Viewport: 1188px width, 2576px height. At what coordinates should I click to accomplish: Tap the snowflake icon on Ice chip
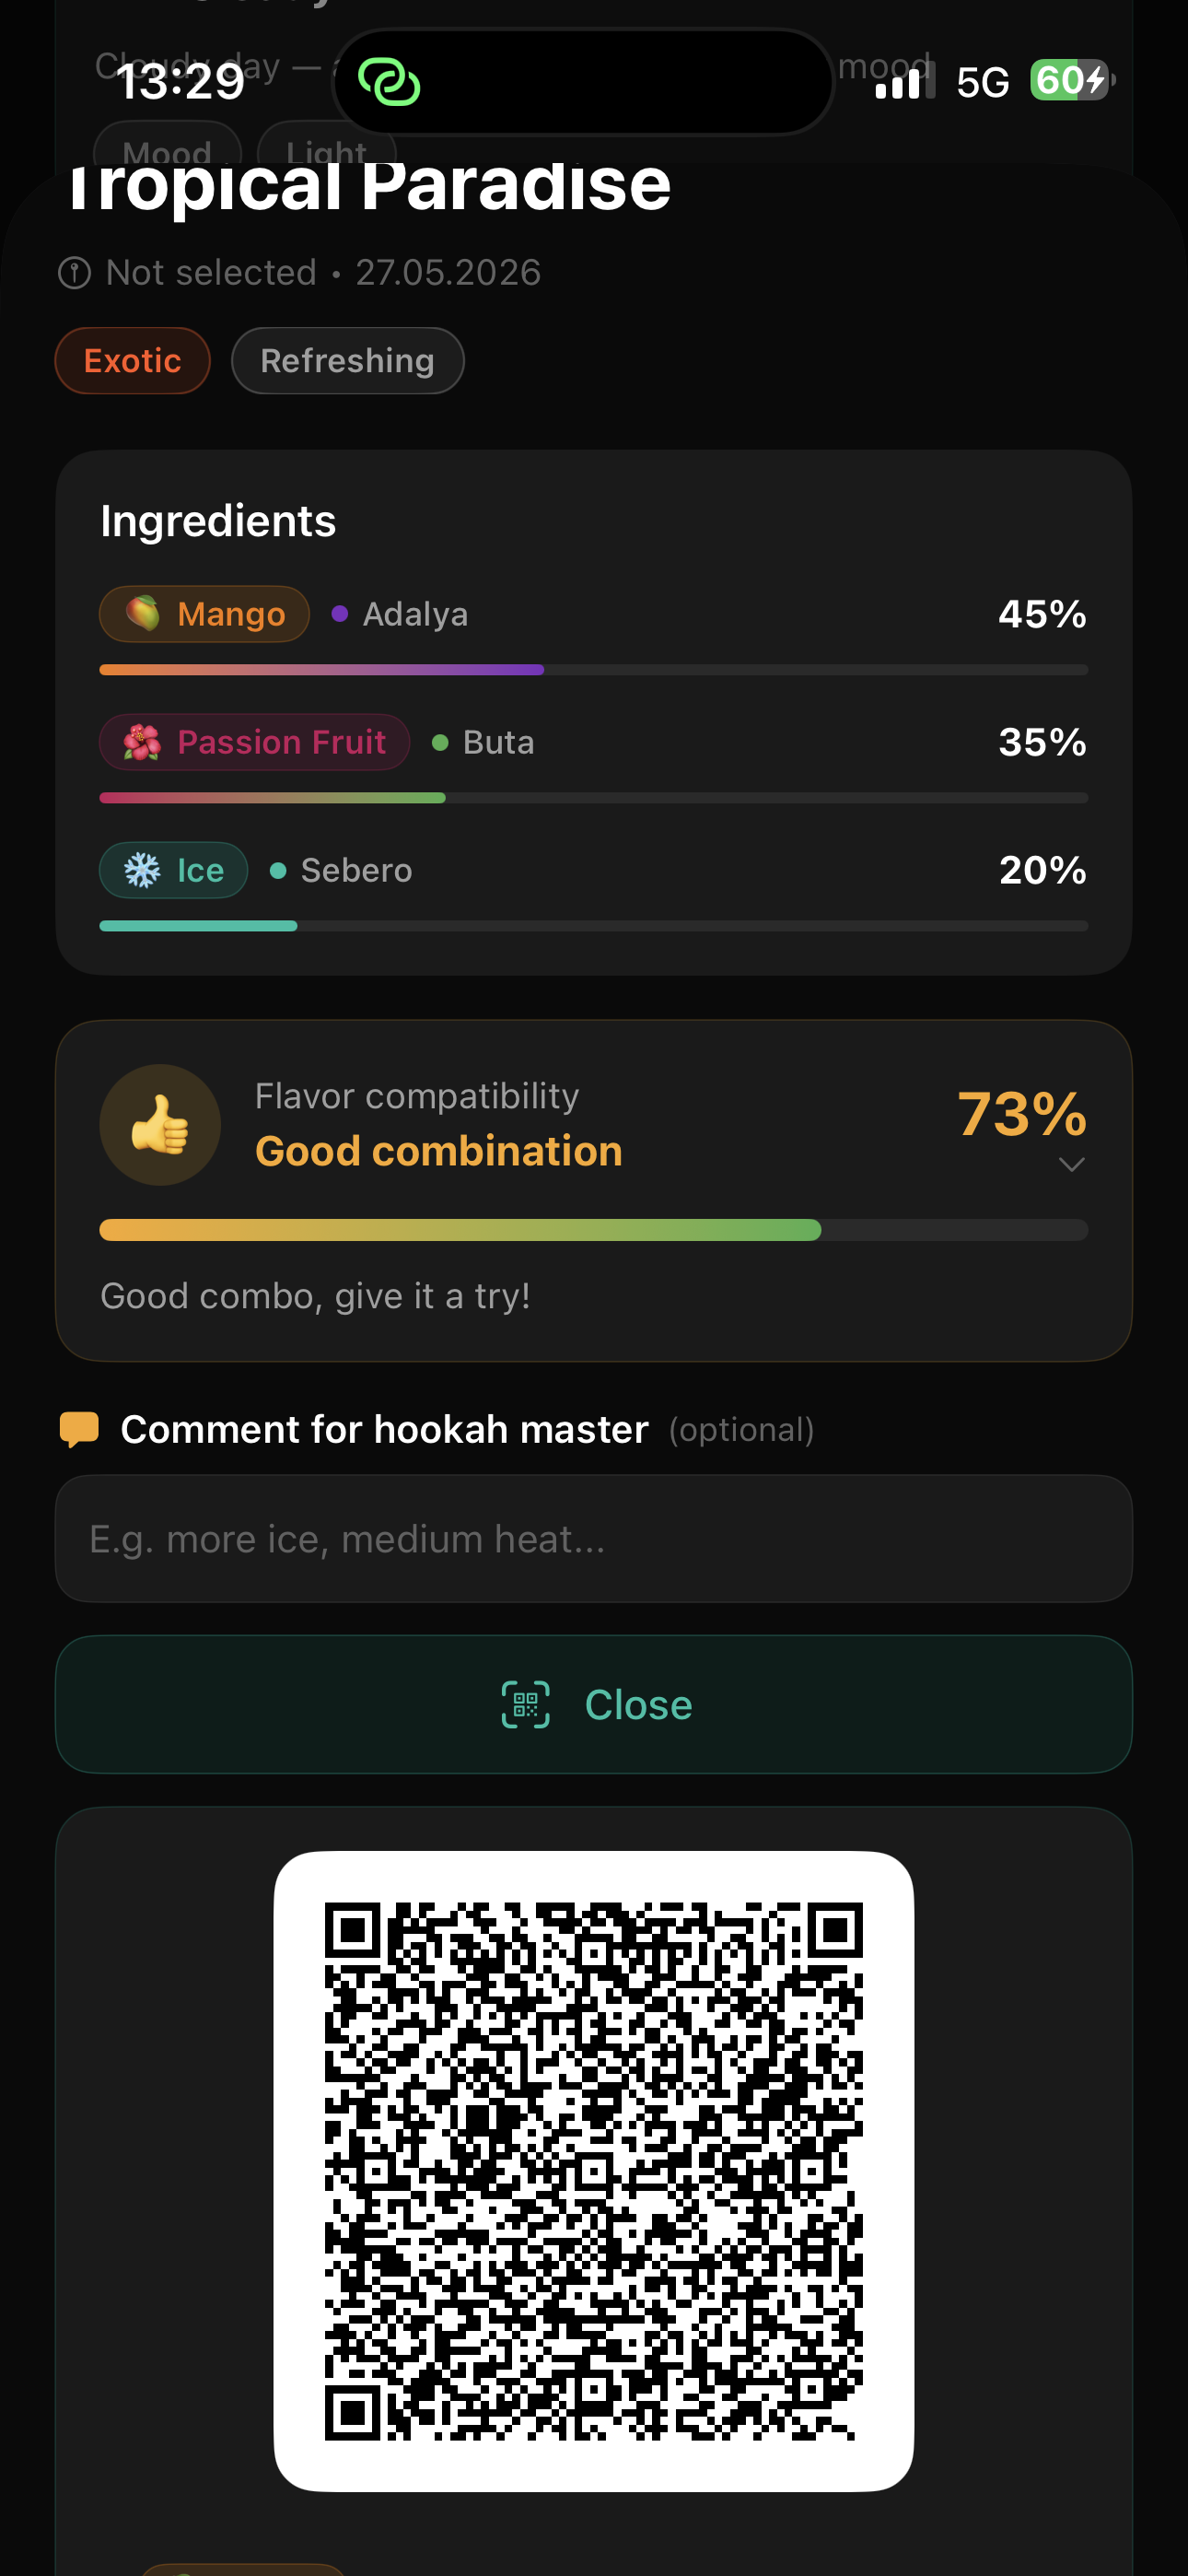142,870
